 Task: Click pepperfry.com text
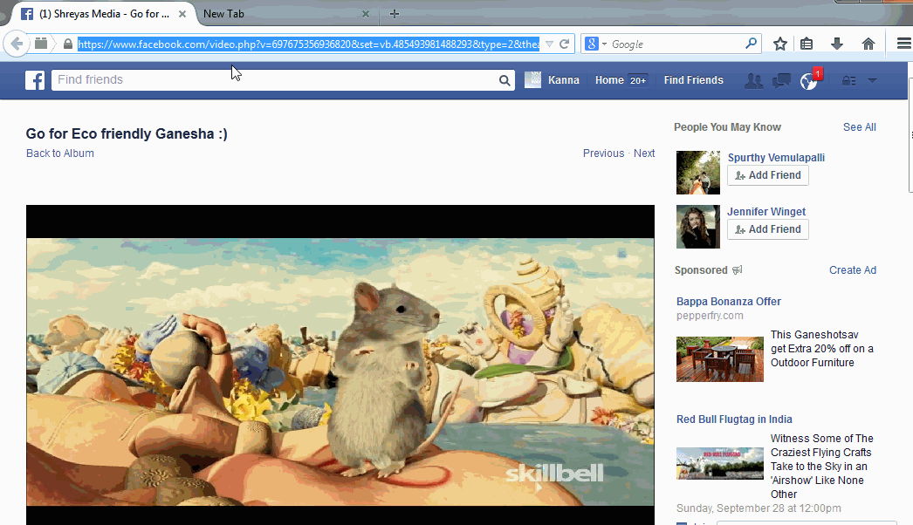[x=710, y=316]
